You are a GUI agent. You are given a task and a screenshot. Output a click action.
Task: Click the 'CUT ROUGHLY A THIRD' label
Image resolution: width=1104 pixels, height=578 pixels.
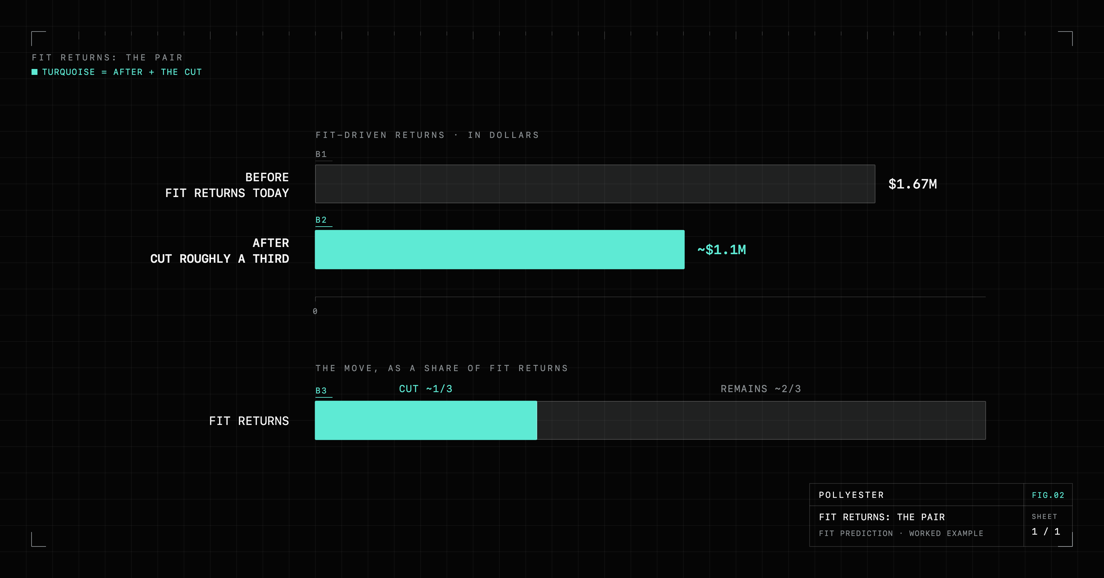coord(220,259)
